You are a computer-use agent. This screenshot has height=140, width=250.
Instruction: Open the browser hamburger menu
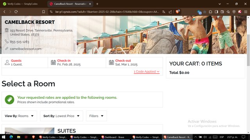tap(246, 12)
